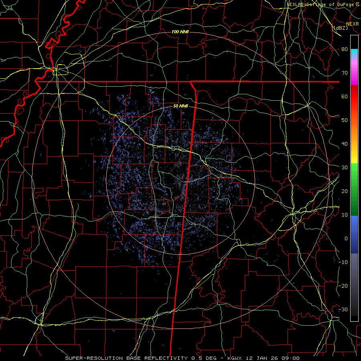
Task: Select the 30 value on dBZ scale
Action: (345, 167)
